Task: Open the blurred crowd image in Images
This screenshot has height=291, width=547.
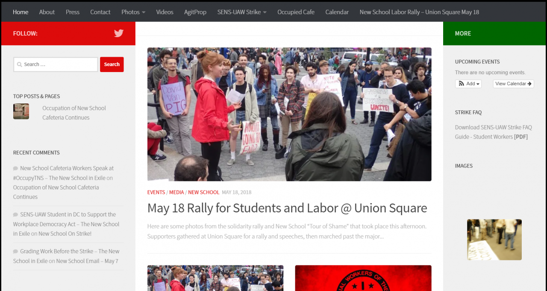Action: [x=494, y=239]
